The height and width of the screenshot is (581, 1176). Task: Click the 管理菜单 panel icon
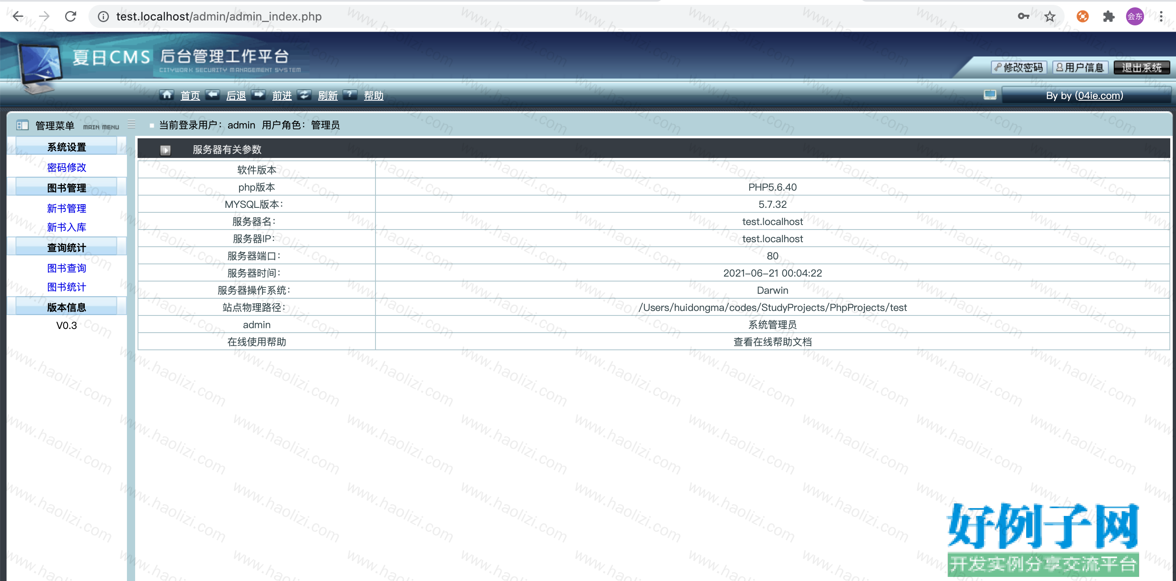[22, 125]
